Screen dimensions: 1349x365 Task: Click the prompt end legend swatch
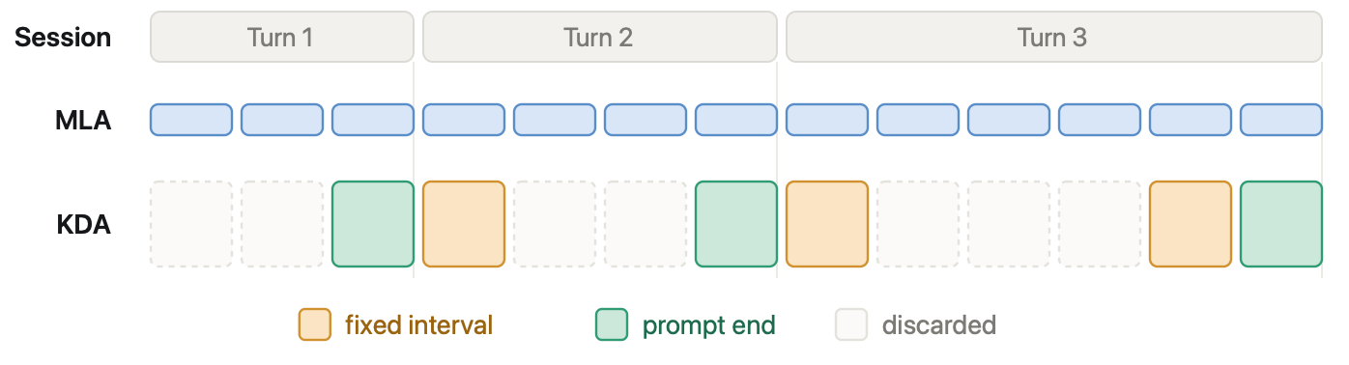pyautogui.click(x=612, y=324)
